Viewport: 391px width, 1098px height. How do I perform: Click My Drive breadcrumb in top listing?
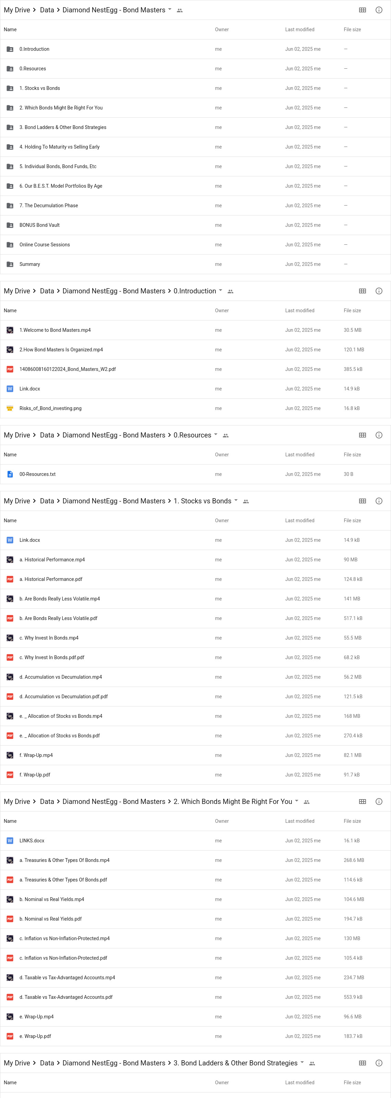tap(17, 10)
